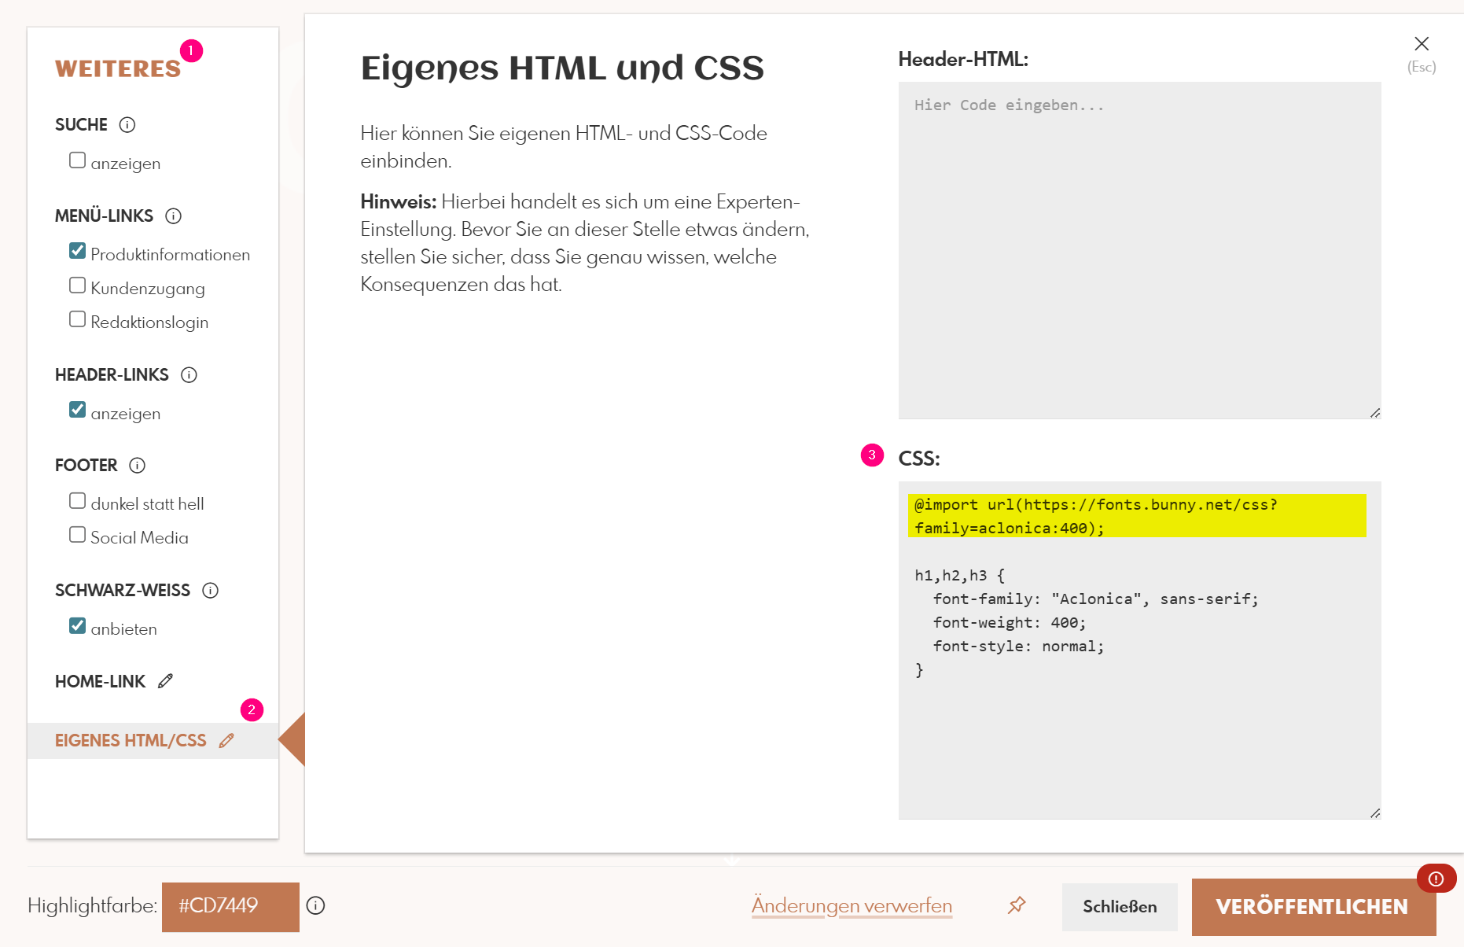
Task: Click the pin icon beside Änderungen verwerfen
Action: (1017, 905)
